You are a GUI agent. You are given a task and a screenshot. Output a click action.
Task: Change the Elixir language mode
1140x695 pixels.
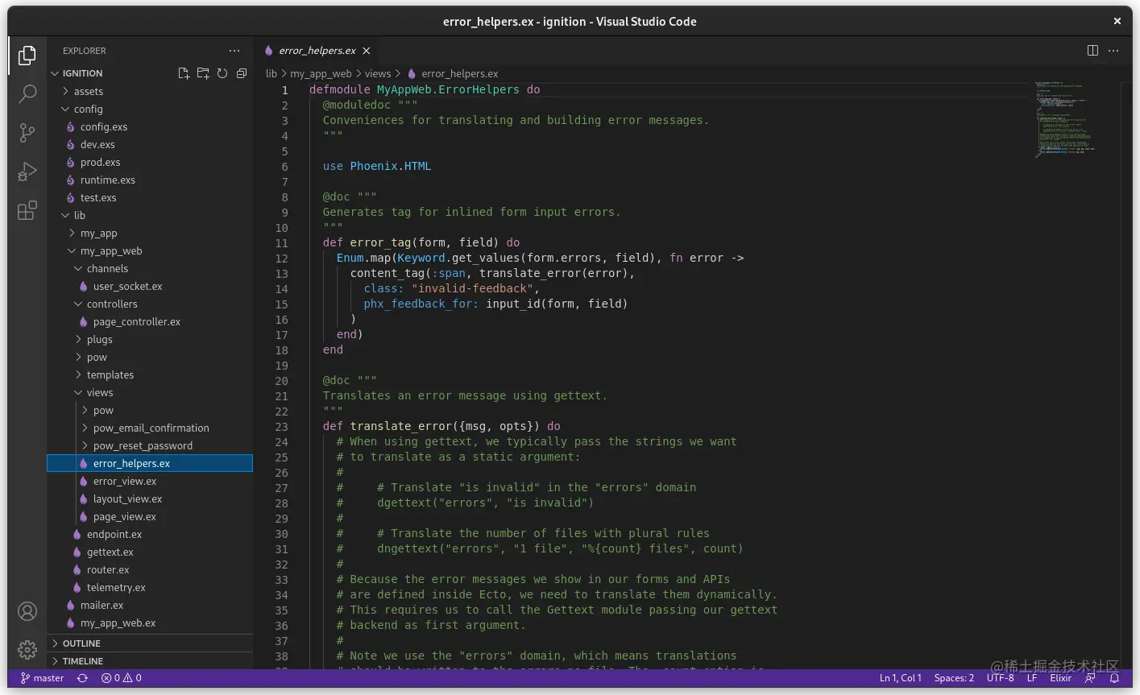click(x=1060, y=678)
